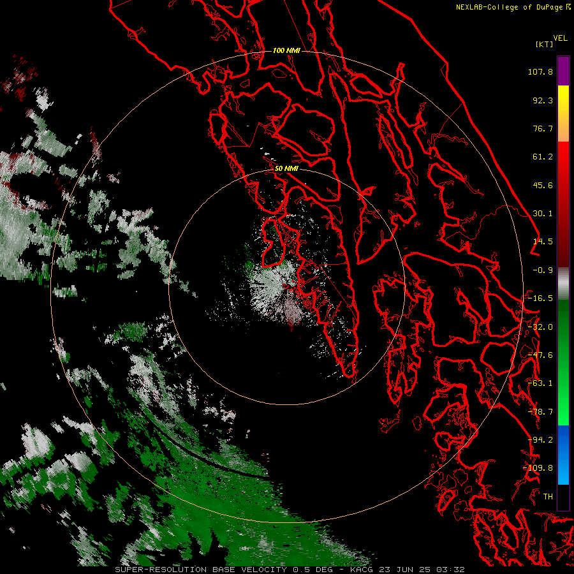The height and width of the screenshot is (574, 574).
Task: Click the VEL legend title
Action: [560, 38]
